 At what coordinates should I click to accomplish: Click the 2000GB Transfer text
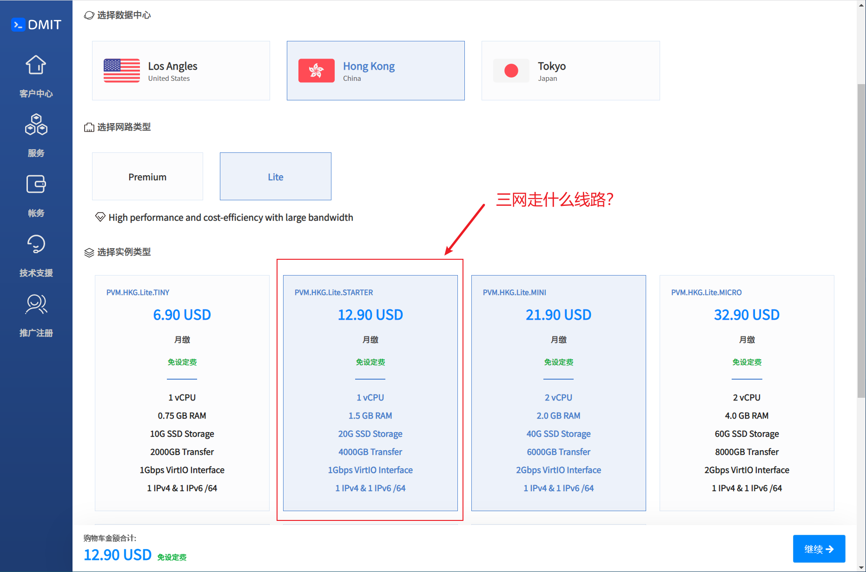tap(182, 452)
